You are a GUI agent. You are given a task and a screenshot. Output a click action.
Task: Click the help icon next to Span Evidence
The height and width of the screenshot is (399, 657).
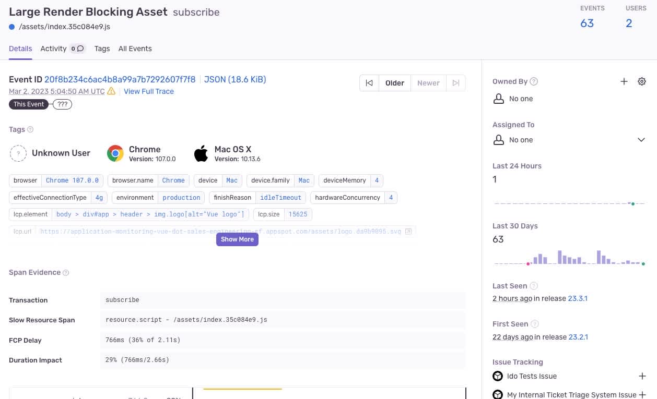point(66,272)
